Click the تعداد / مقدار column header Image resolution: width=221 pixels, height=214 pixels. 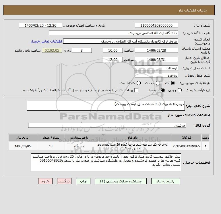51,138
